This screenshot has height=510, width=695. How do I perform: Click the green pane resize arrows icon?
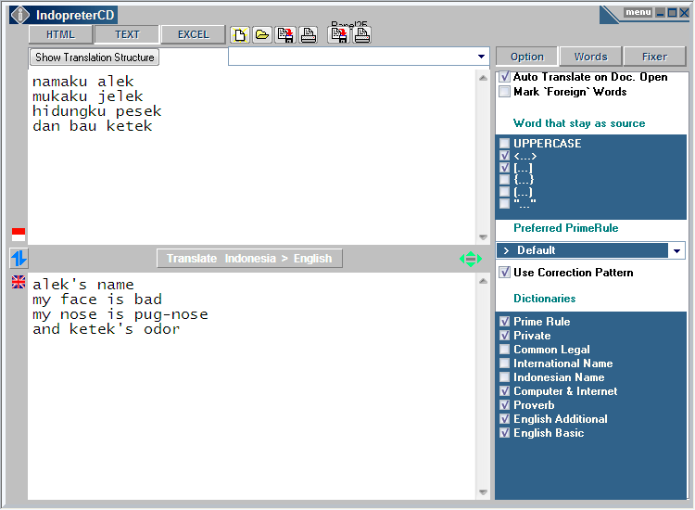tap(471, 259)
